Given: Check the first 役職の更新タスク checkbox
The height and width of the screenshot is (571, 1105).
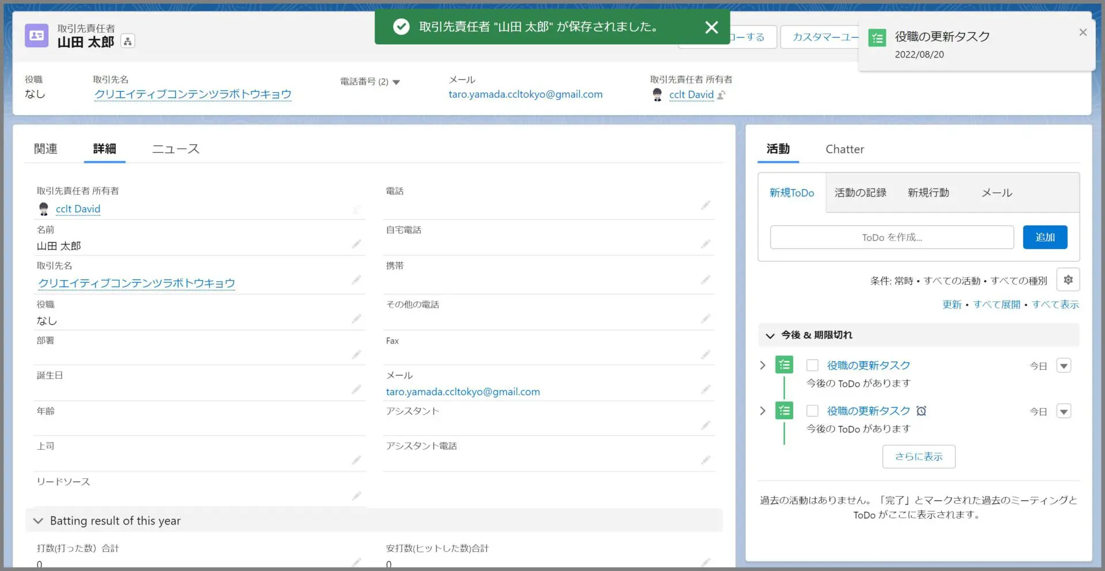Looking at the screenshot, I should [812, 366].
